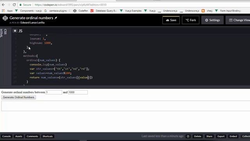This screenshot has width=250, height=141.
Task: Click the low number input field
Action: point(54,92)
